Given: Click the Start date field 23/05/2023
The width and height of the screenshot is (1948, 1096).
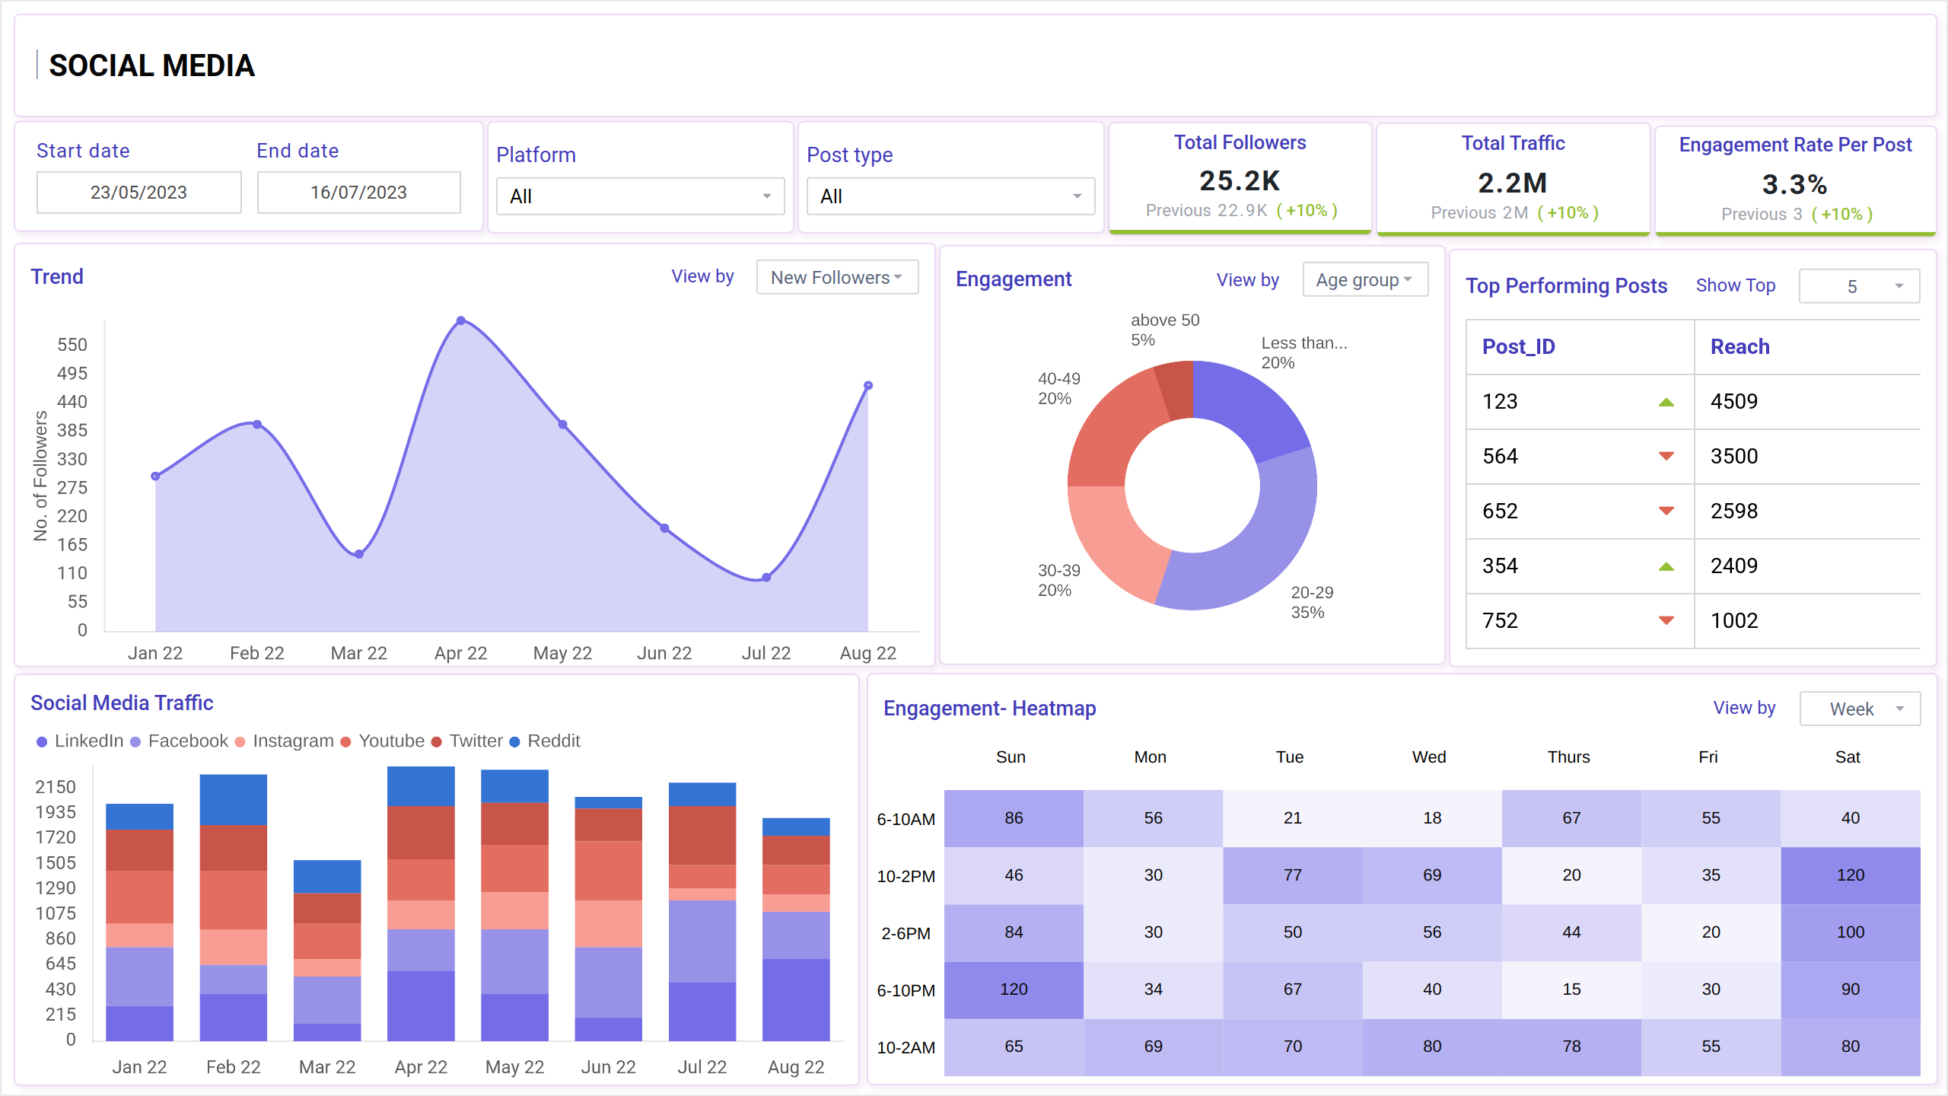Looking at the screenshot, I should tap(139, 193).
